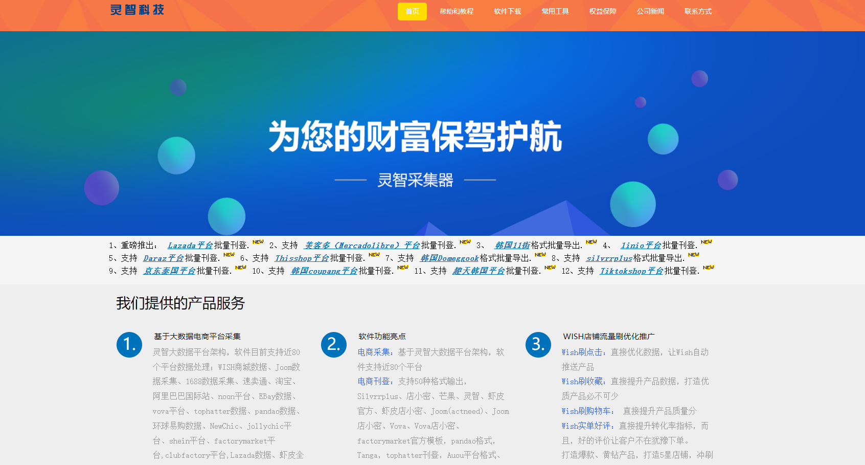Open the Daraz平台 link
The height and width of the screenshot is (465, 865).
164,258
